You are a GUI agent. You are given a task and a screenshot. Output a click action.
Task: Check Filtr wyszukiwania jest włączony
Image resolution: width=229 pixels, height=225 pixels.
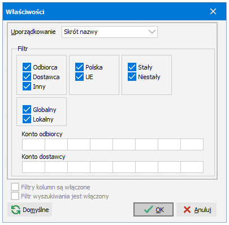click(15, 196)
